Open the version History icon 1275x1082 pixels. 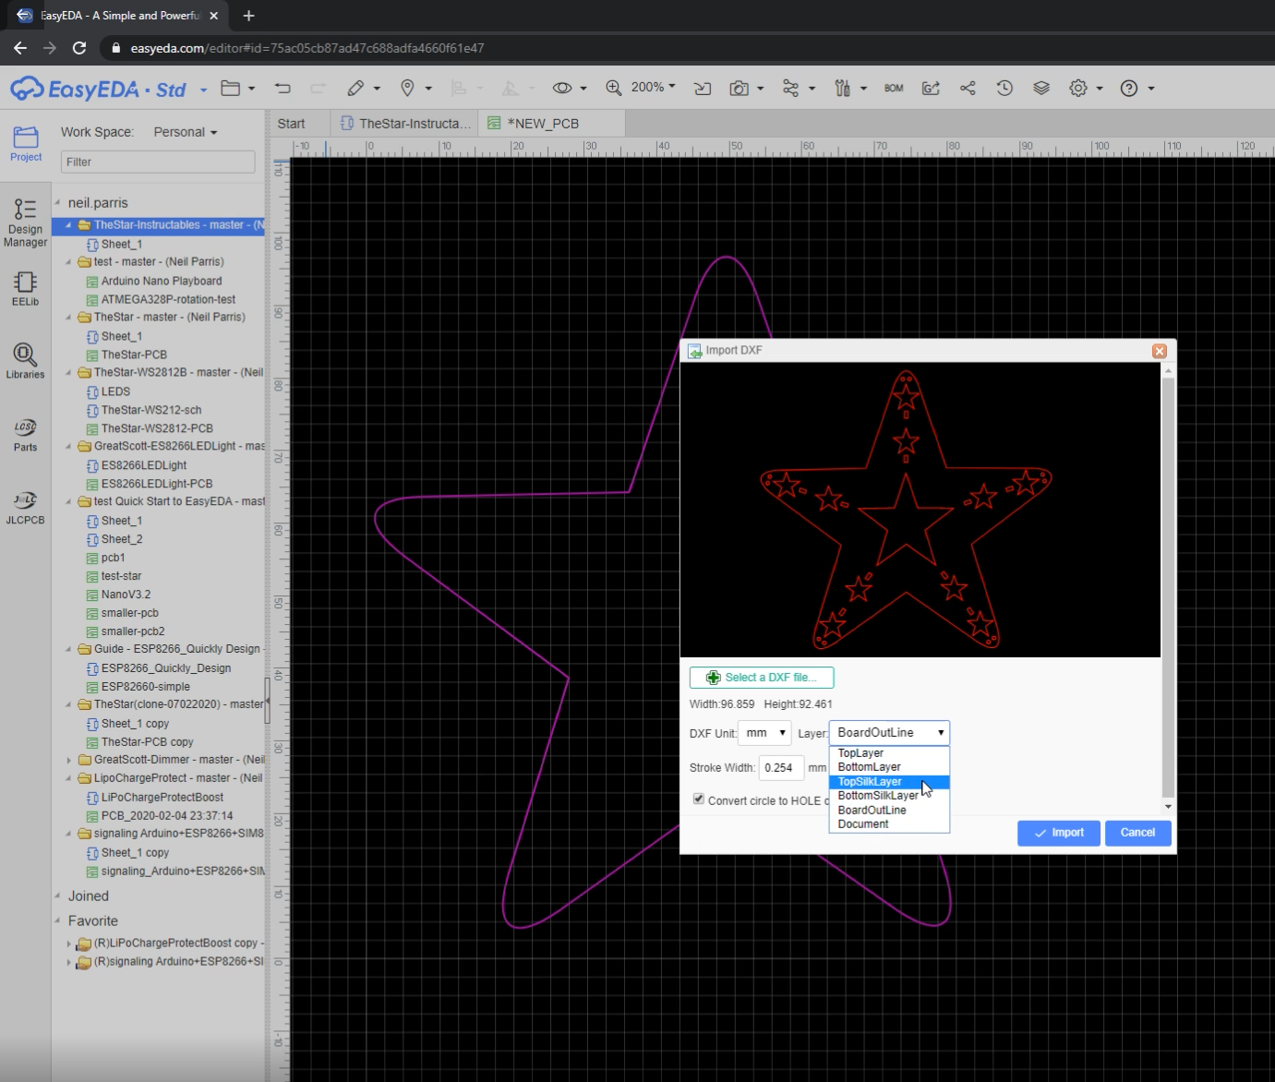click(1004, 88)
